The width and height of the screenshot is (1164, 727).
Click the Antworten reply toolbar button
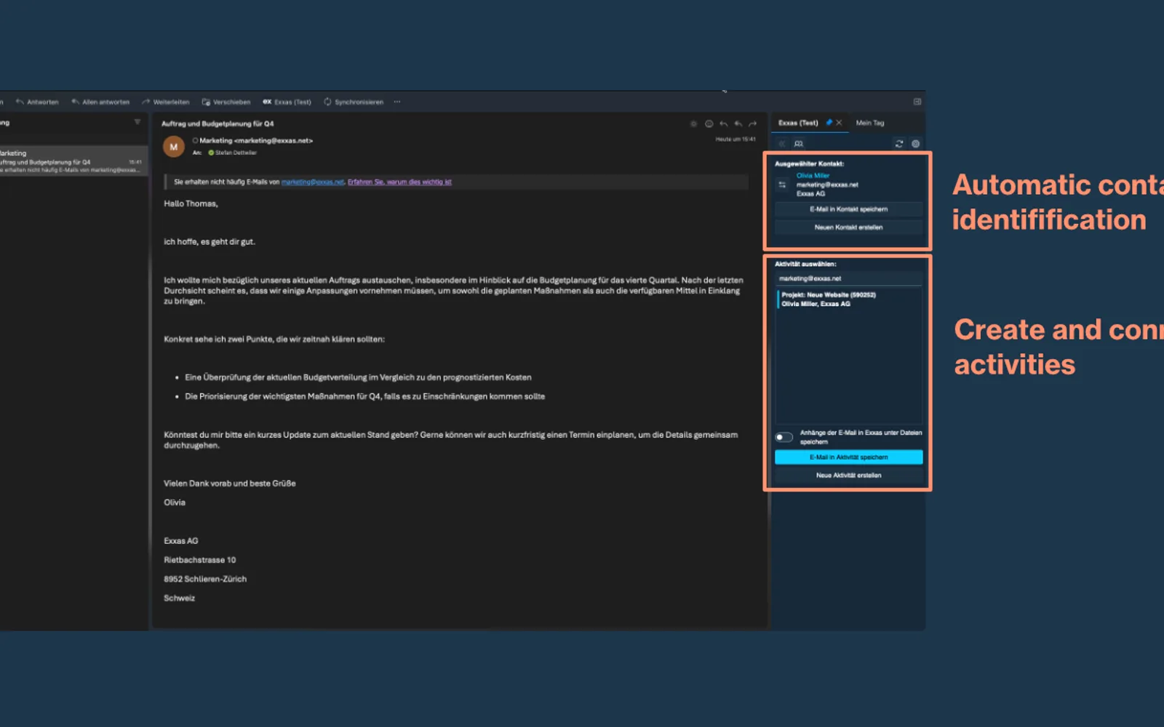[37, 102]
